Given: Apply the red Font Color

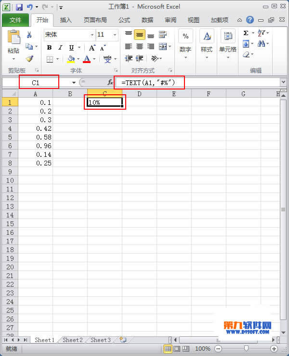Looking at the screenshot, I should coord(87,59).
